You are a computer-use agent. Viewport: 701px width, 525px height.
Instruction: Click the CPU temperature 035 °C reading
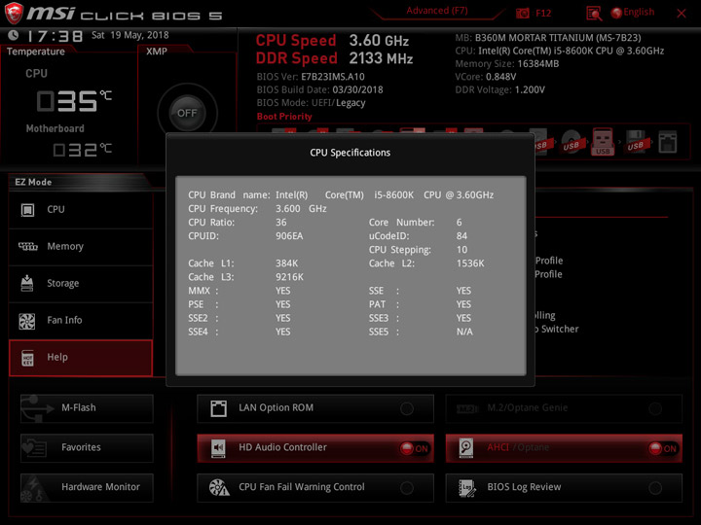(x=74, y=101)
